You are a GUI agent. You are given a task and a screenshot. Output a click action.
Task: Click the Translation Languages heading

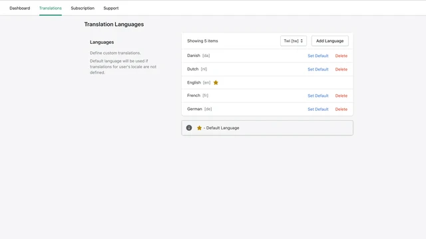point(114,25)
